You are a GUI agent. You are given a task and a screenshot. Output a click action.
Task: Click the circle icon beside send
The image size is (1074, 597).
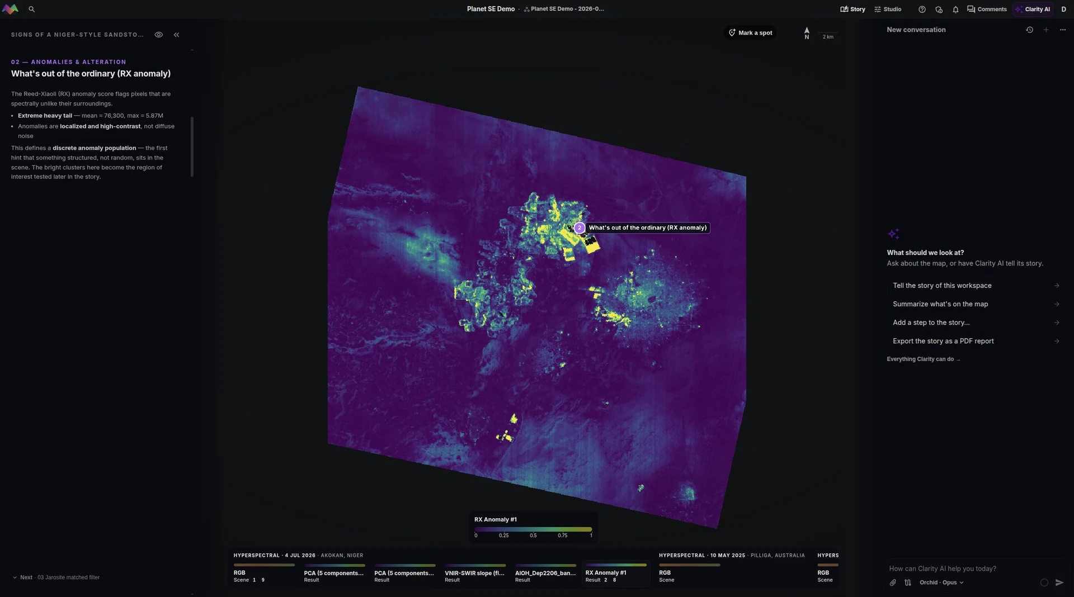1044,582
